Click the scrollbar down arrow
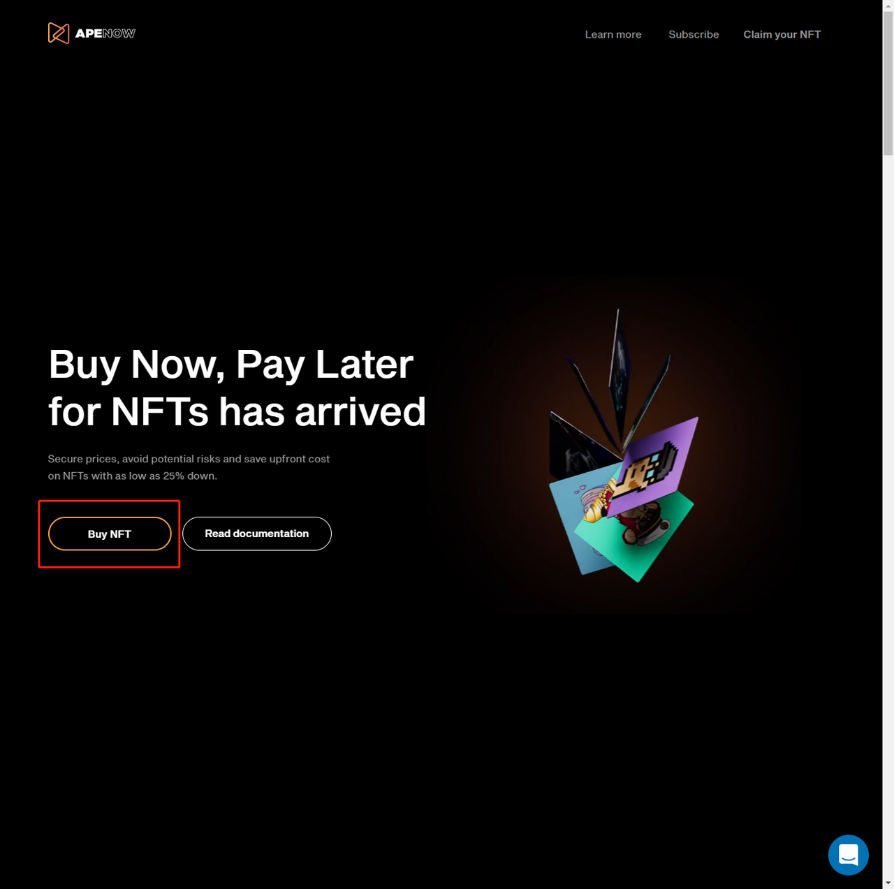The width and height of the screenshot is (894, 889). pyautogui.click(x=888, y=883)
